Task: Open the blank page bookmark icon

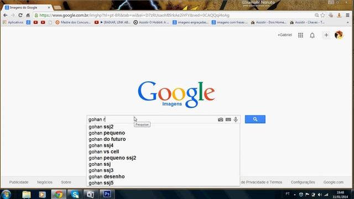Action: click(x=50, y=22)
